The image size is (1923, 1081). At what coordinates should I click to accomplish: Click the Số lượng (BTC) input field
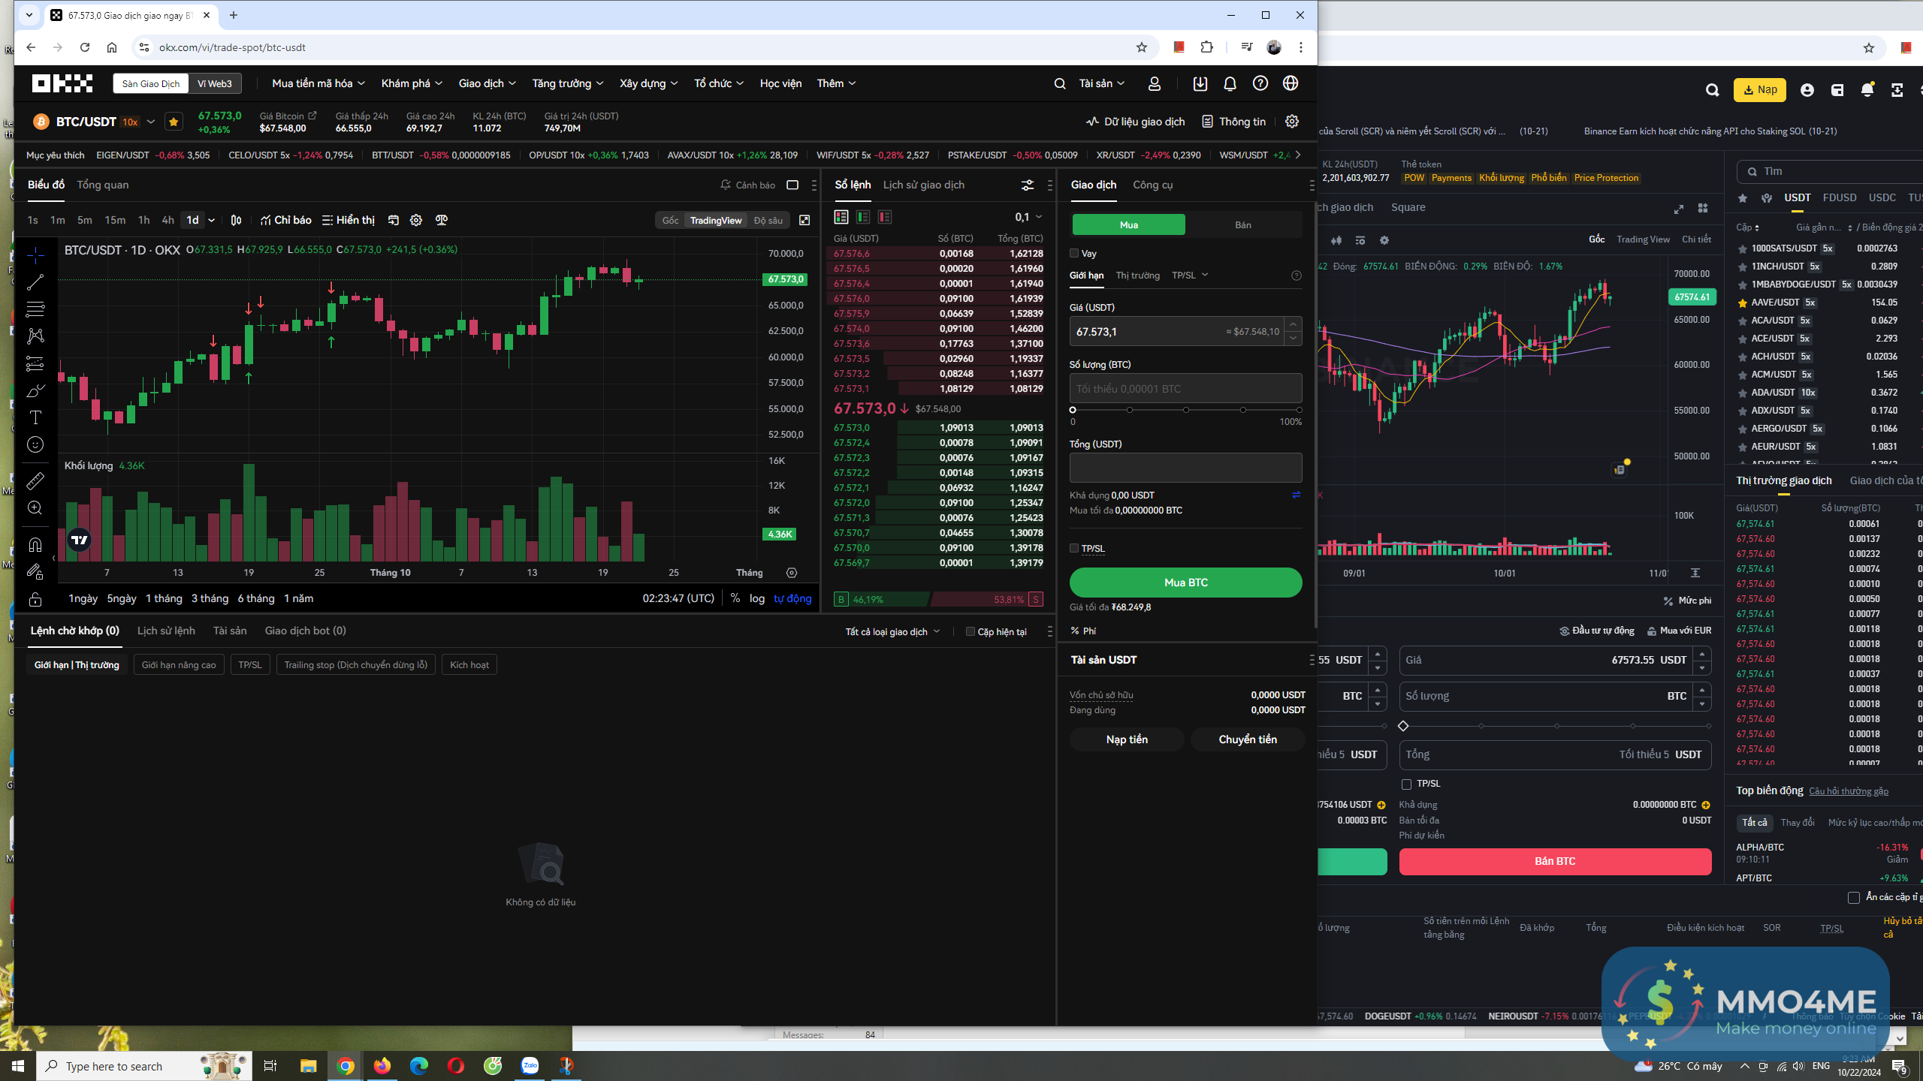pos(1185,389)
